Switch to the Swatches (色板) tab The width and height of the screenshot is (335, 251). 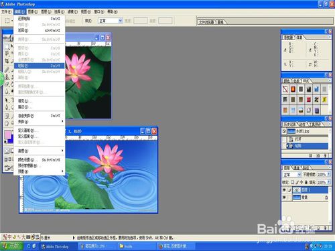pyautogui.click(x=297, y=80)
